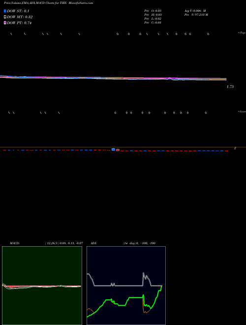Click the red volume bar marker
Screen dimensions: 246x325
tap(118, 150)
